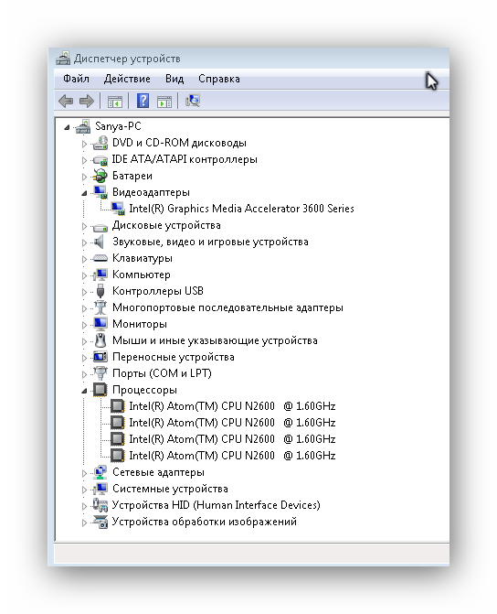
Task: Open the blue question mark Help icon
Action: coord(143,101)
